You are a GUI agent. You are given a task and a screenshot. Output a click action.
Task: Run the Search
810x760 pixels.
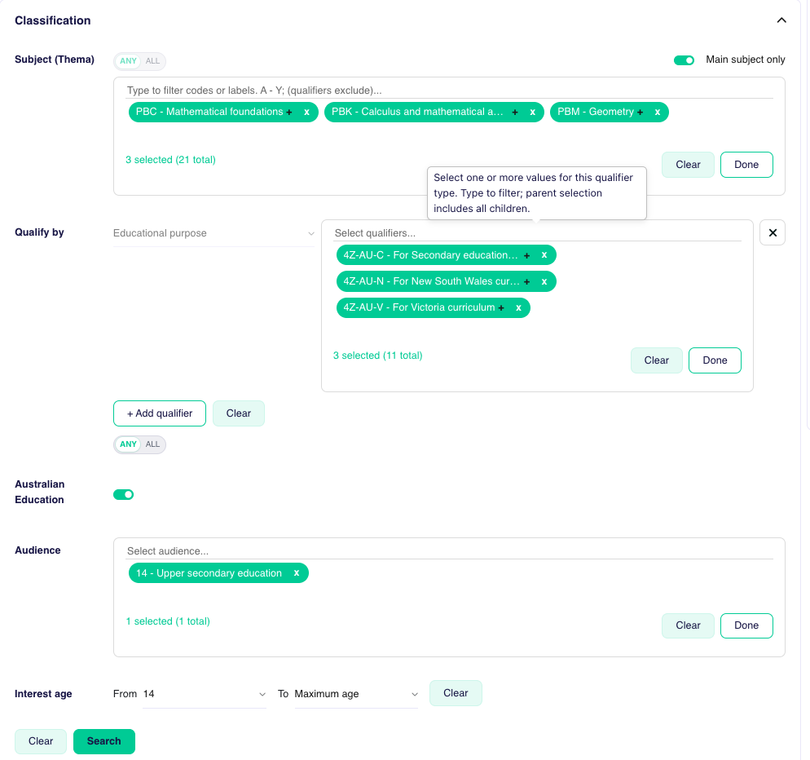(x=103, y=741)
